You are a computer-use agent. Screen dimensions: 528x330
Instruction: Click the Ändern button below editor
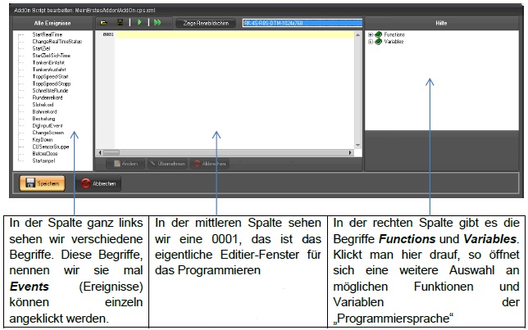[x=125, y=164]
